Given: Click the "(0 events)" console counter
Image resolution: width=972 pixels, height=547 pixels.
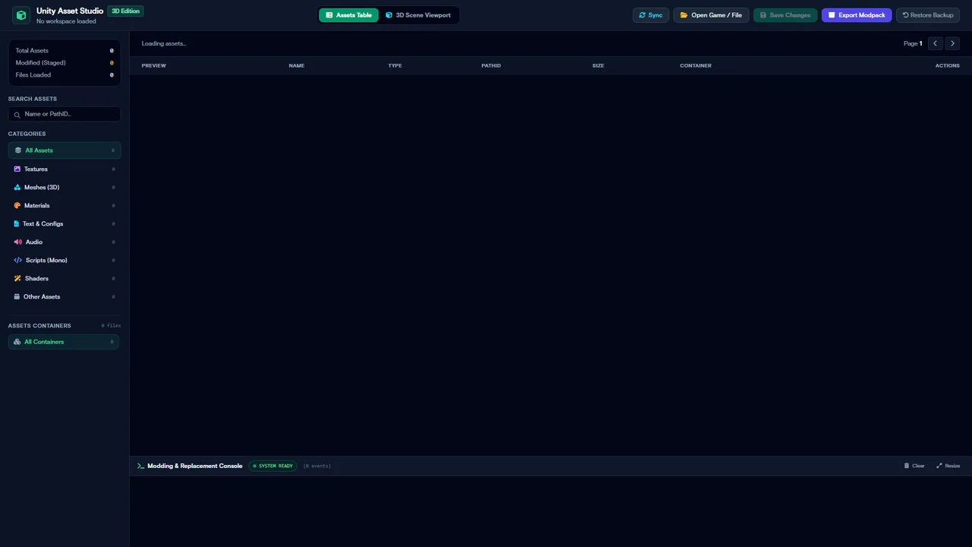Looking at the screenshot, I should (x=317, y=466).
